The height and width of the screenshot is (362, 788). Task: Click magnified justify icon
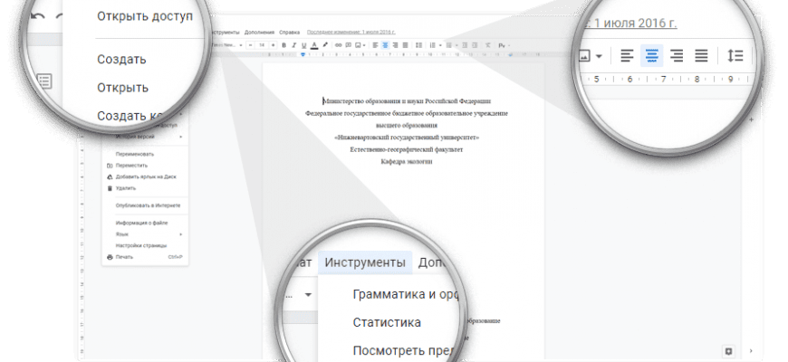tap(702, 55)
